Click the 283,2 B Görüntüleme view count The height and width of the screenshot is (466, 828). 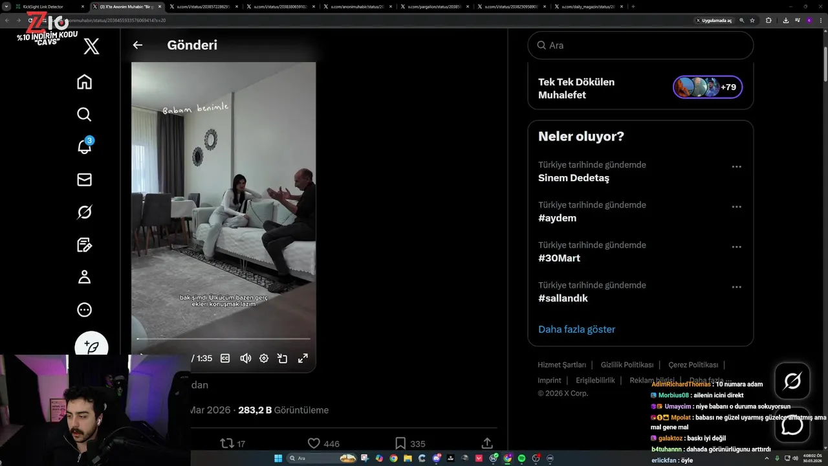click(283, 410)
